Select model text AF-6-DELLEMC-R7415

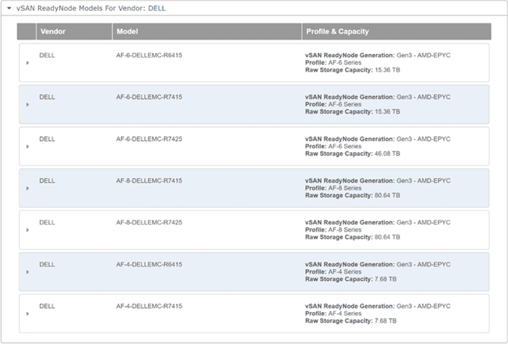click(149, 97)
